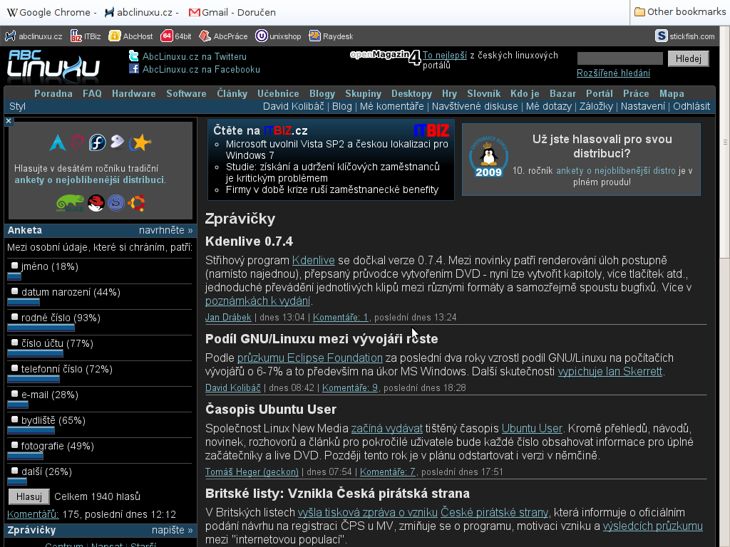Check the datum narození poll option

click(x=14, y=291)
